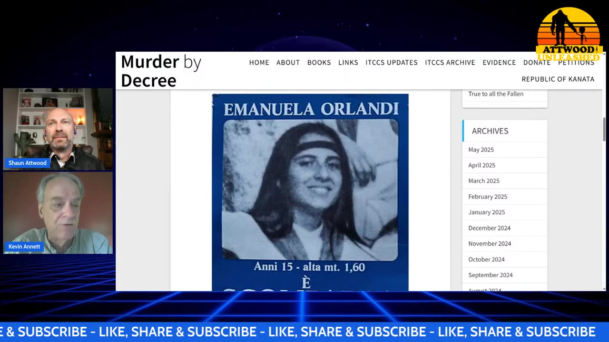Screen dimensions: 609x342
Task: Click the Attwood Unleashed logo
Action: [x=569, y=33]
